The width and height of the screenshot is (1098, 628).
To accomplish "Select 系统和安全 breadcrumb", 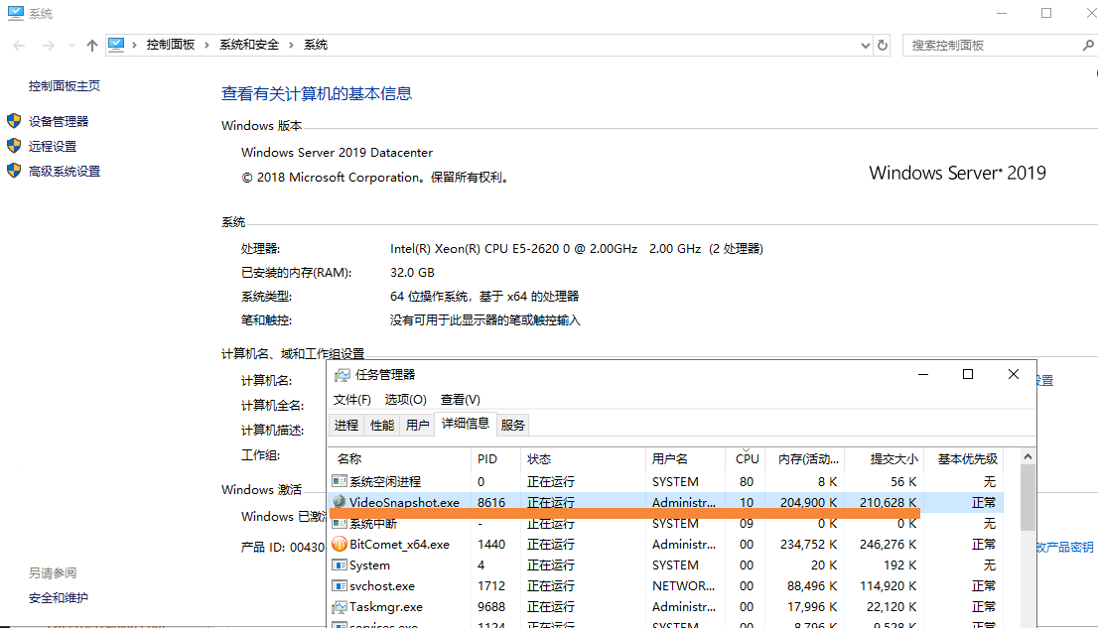I will coord(248,45).
